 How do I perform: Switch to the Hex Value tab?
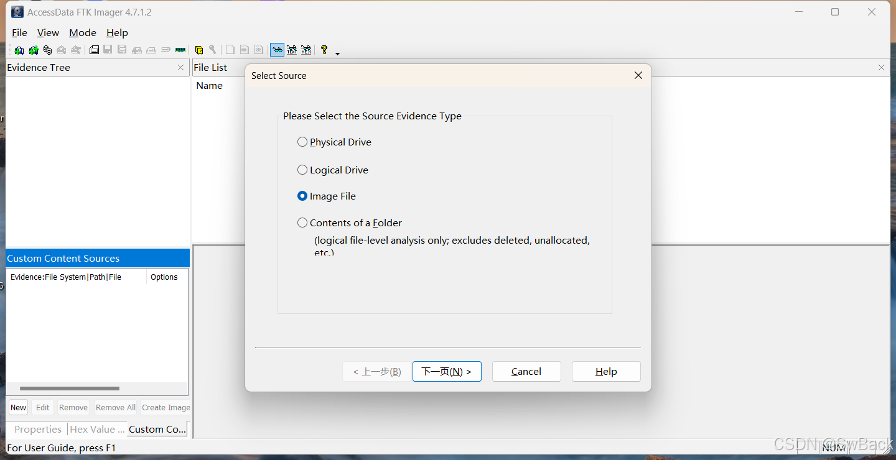pos(96,429)
